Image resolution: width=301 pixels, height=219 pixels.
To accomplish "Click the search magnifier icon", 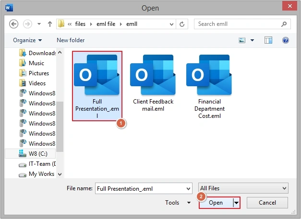I will coord(284,24).
